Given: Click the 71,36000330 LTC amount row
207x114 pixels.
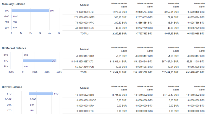Looking at the screenshot, I should click(x=134, y=12).
